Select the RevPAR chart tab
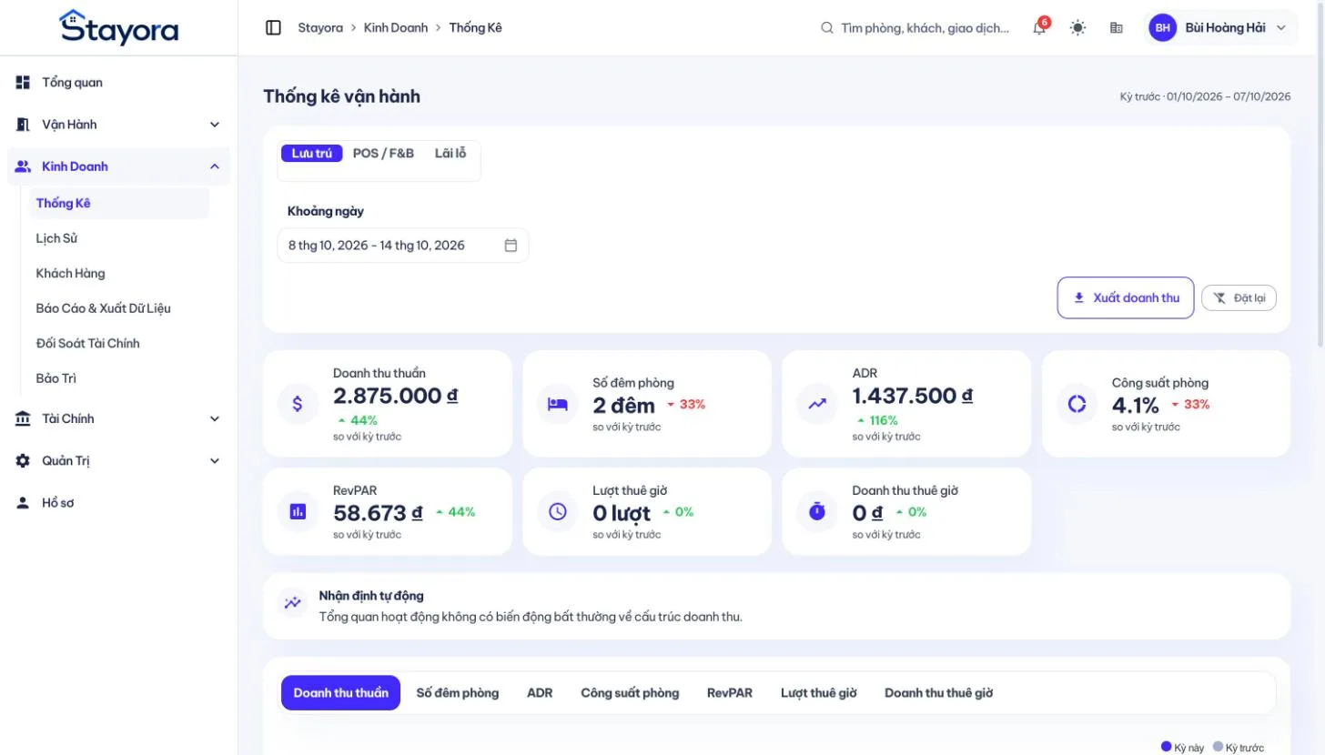 tap(730, 693)
